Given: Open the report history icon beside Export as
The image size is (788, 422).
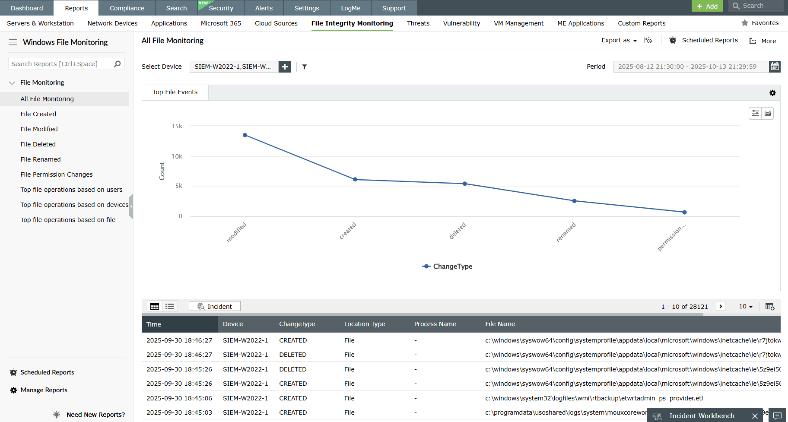Looking at the screenshot, I should coord(648,40).
